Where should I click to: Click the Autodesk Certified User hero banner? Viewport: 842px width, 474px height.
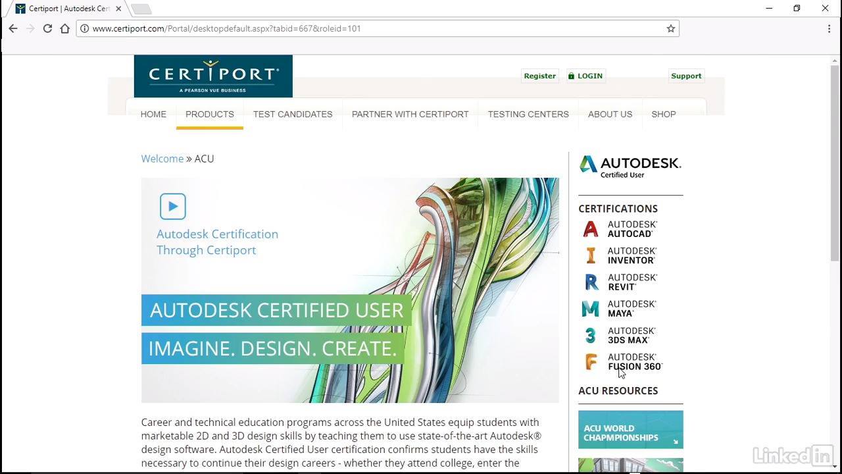[x=350, y=290]
